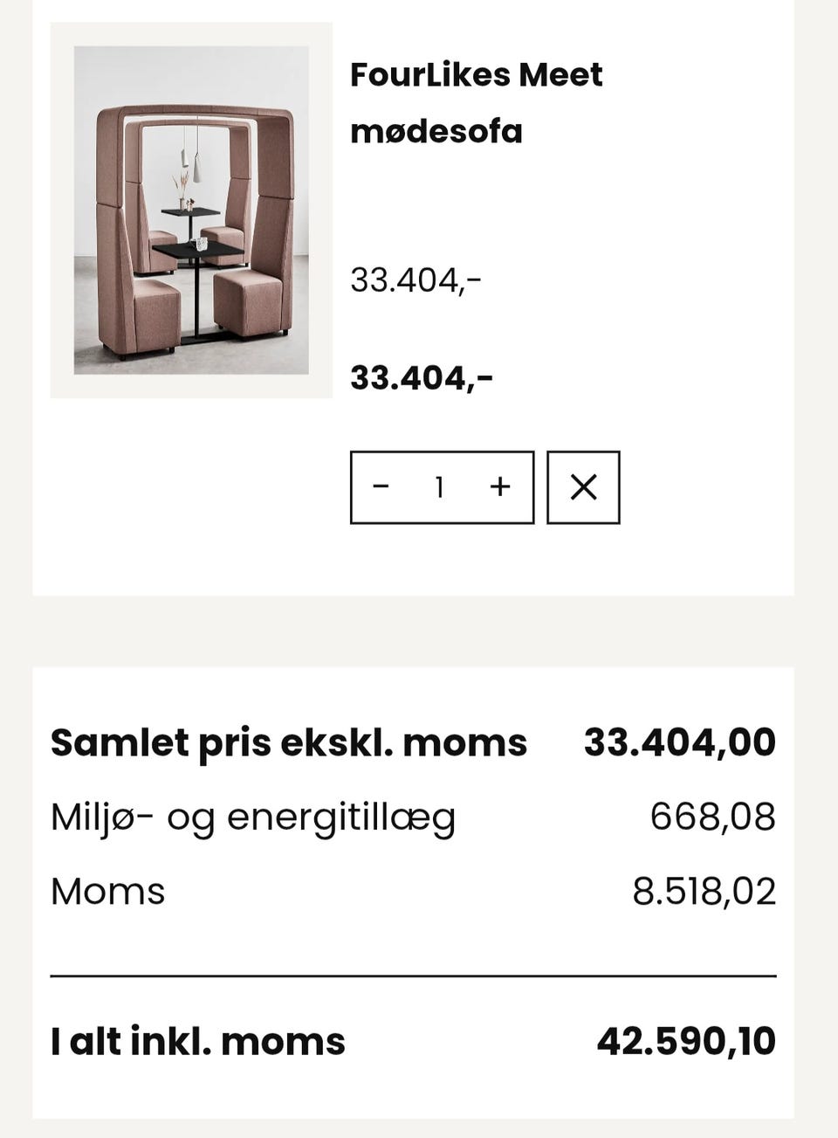
Task: Increase quantity with the plus button
Action: pos(499,487)
